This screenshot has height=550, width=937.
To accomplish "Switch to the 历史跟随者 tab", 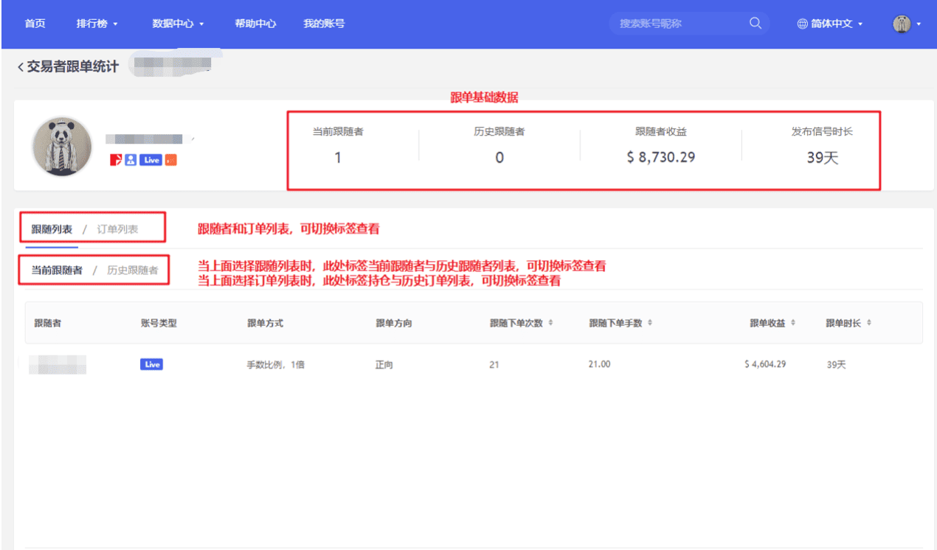I will pos(132,270).
